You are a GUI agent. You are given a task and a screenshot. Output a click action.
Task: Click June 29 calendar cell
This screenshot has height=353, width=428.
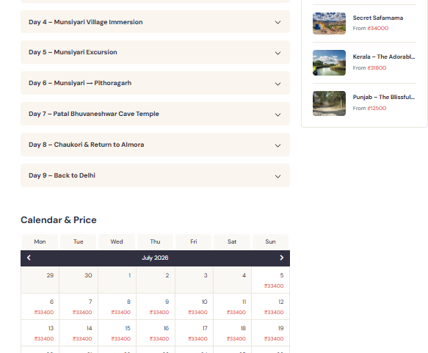click(40, 280)
